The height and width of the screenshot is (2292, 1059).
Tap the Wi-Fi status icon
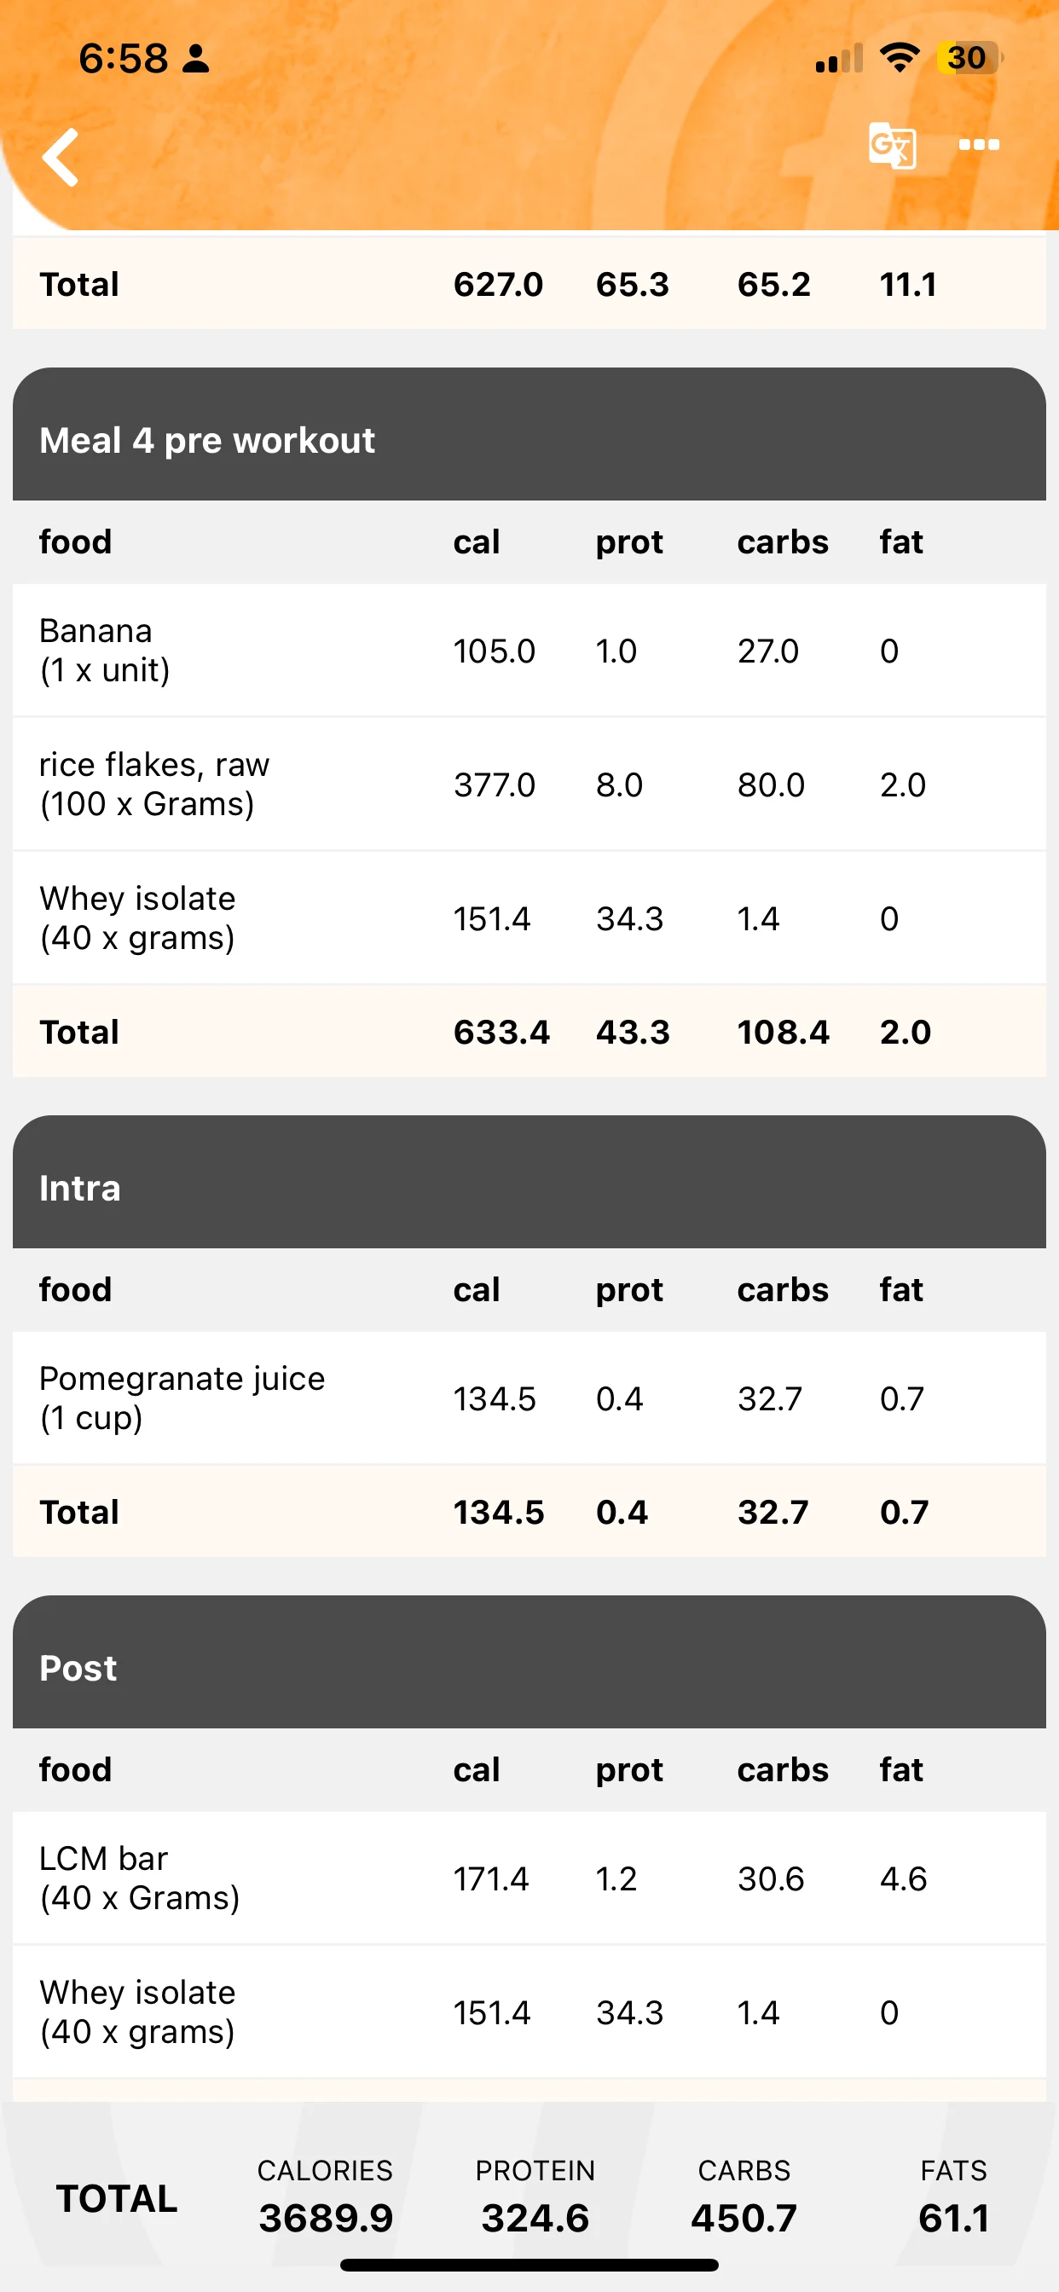coord(900,58)
